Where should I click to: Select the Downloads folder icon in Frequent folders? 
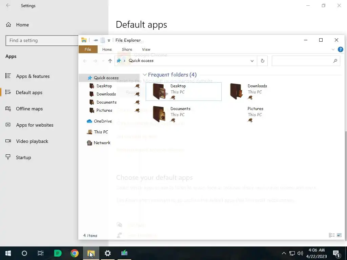[x=236, y=91]
